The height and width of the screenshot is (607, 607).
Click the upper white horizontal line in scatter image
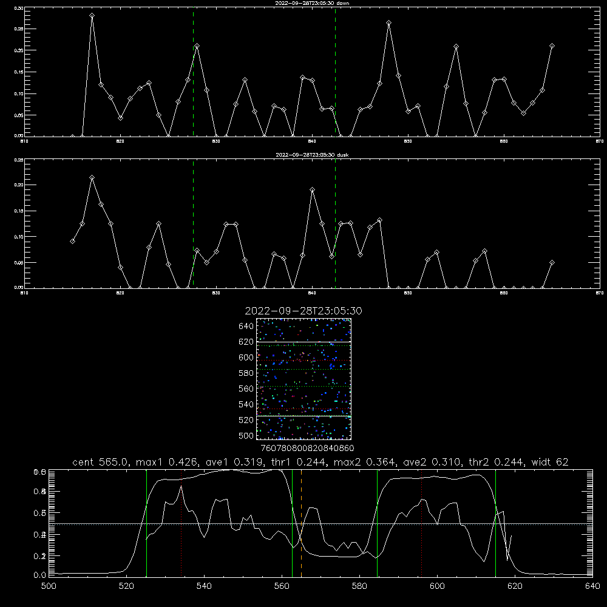click(x=303, y=342)
